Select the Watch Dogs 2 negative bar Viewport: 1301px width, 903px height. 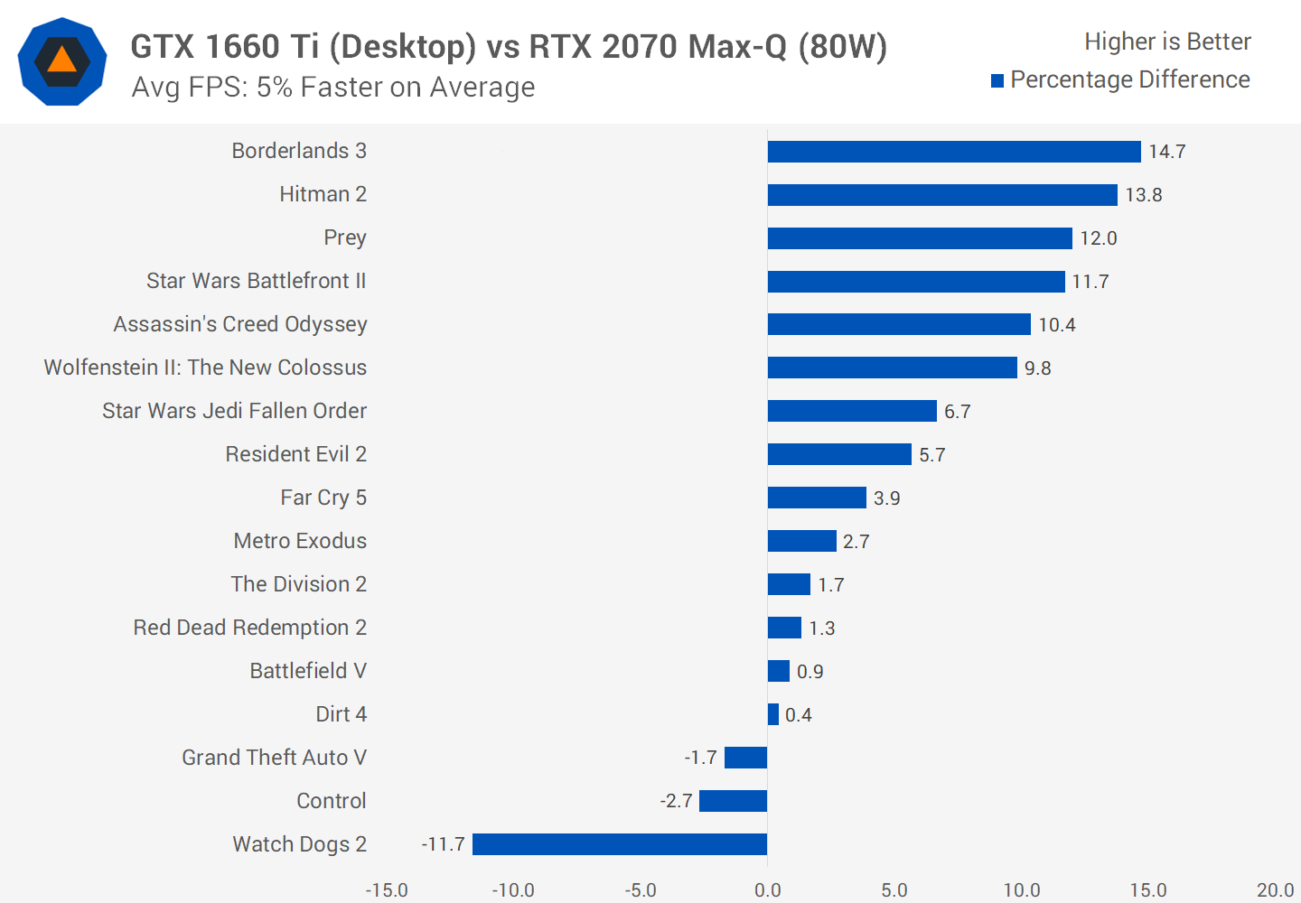coord(619,844)
